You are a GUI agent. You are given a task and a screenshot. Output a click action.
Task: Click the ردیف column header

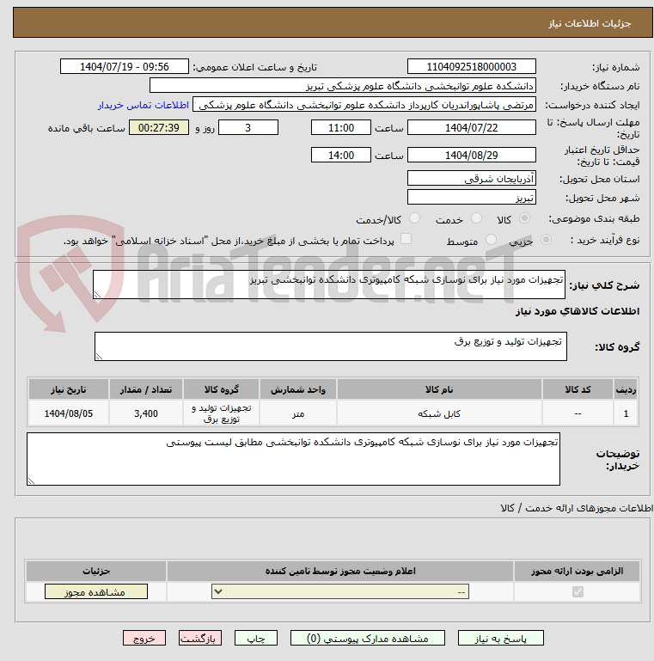626,389
